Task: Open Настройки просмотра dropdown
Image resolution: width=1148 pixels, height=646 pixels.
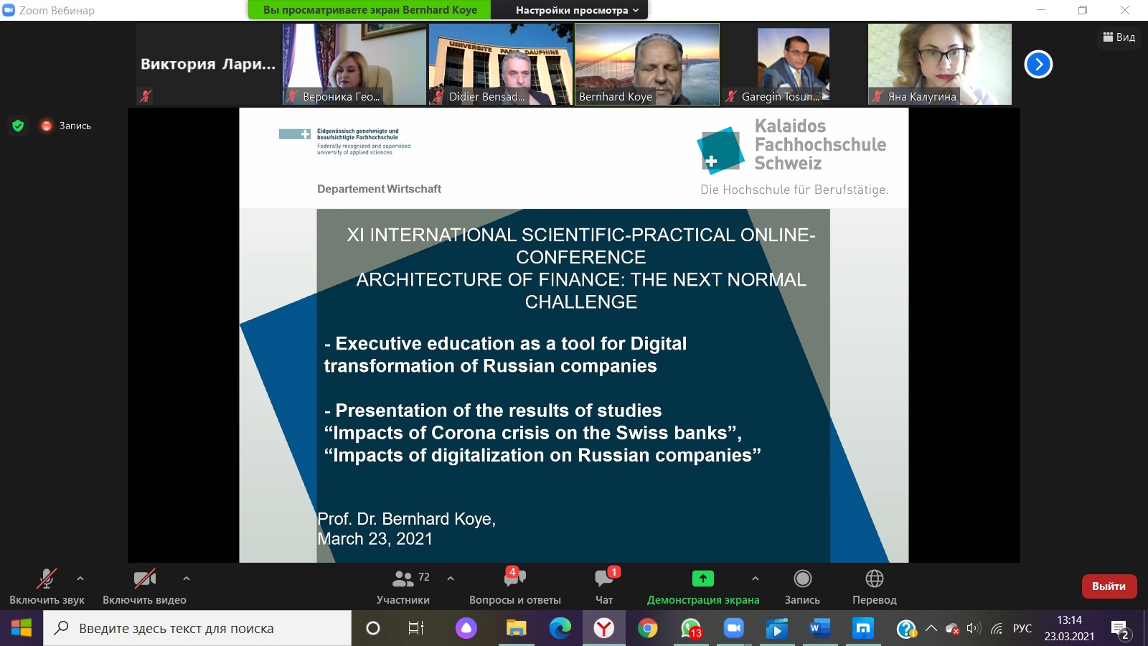Action: point(576,10)
